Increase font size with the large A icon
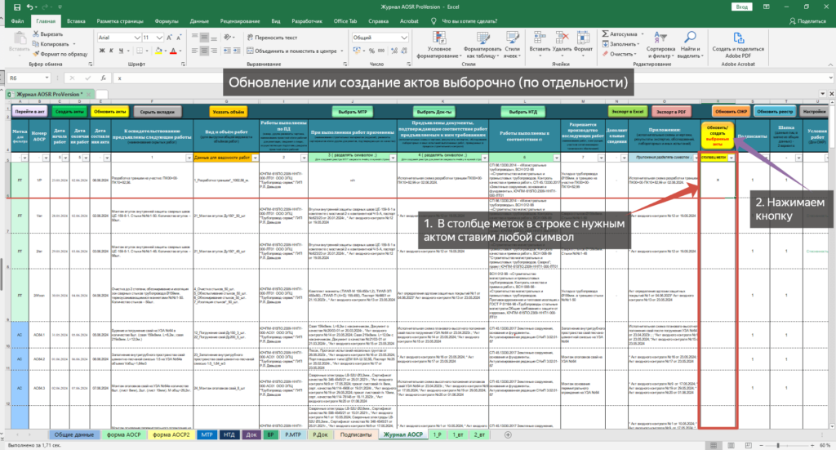836x450 pixels. pyautogui.click(x=170, y=38)
